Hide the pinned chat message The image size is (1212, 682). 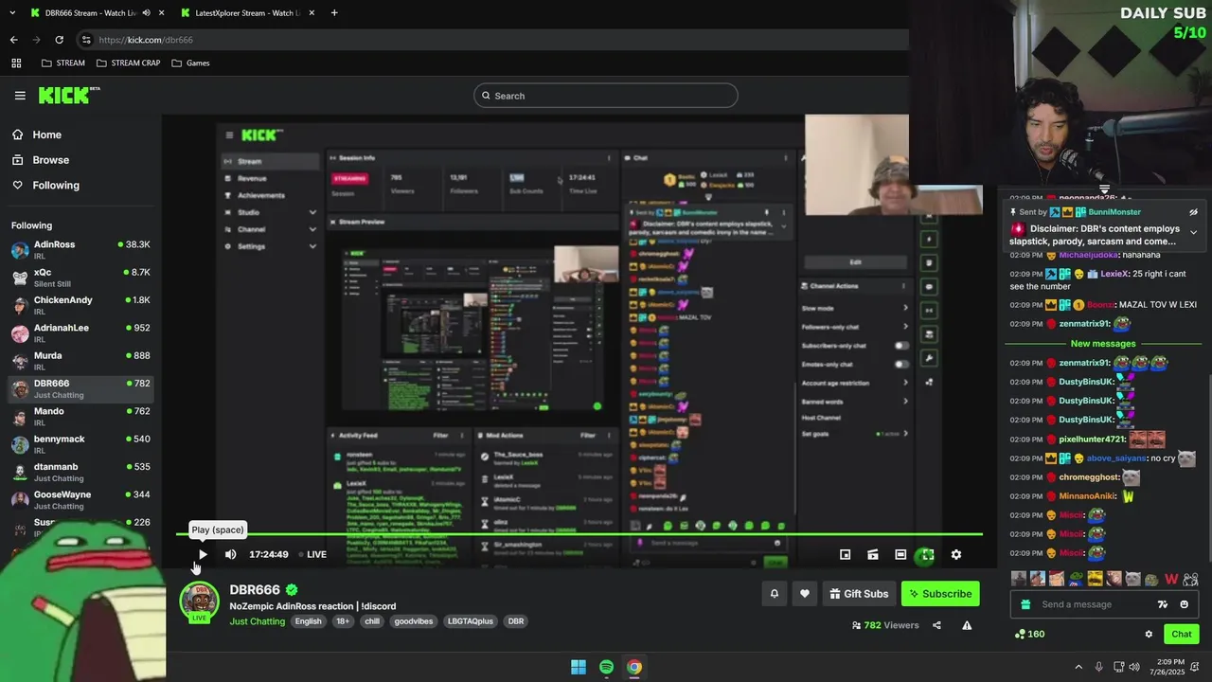[1193, 212]
